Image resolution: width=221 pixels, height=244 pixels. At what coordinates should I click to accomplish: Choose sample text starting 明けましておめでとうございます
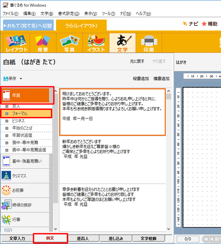[x=112, y=112]
